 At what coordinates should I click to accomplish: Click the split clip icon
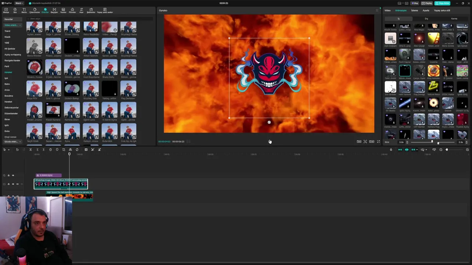(31, 150)
